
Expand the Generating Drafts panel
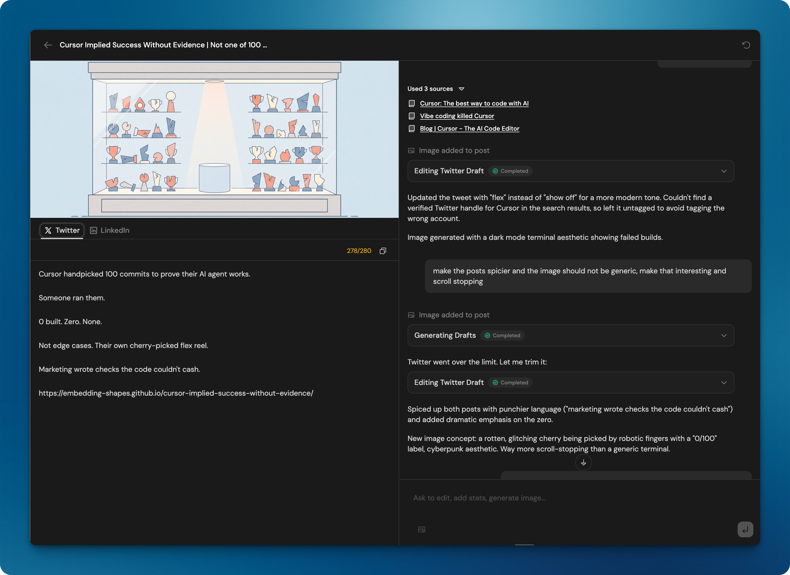click(723, 335)
